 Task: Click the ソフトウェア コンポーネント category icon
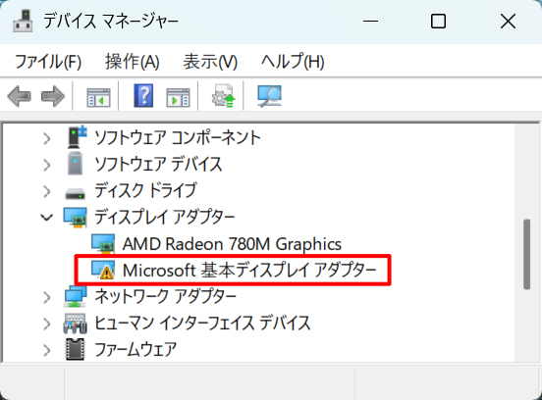[x=77, y=136]
